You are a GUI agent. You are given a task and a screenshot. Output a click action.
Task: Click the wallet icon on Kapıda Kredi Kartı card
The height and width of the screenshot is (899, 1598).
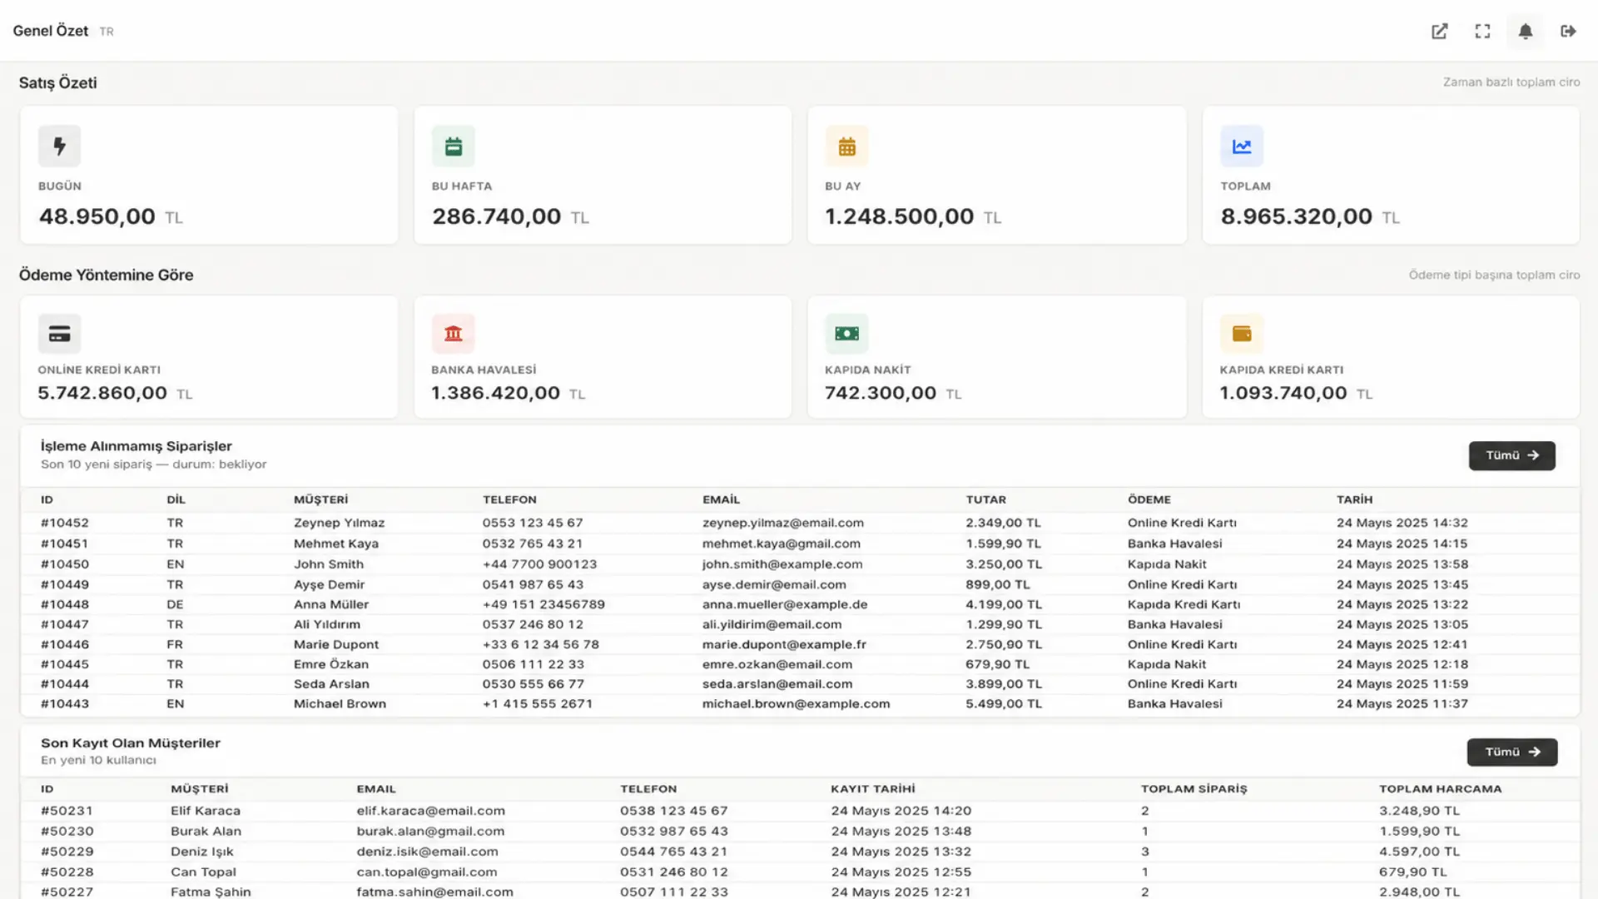point(1242,334)
